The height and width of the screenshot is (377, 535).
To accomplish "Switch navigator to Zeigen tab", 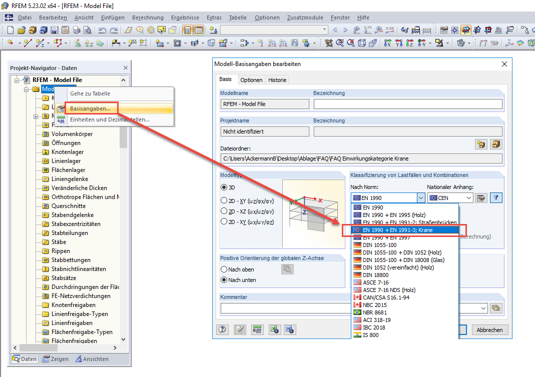I will (x=56, y=359).
